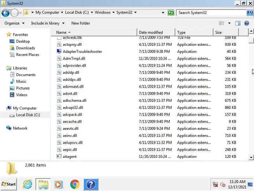Select the aeinv.dll file name
The width and height of the screenshot is (254, 191).
pos(70,136)
